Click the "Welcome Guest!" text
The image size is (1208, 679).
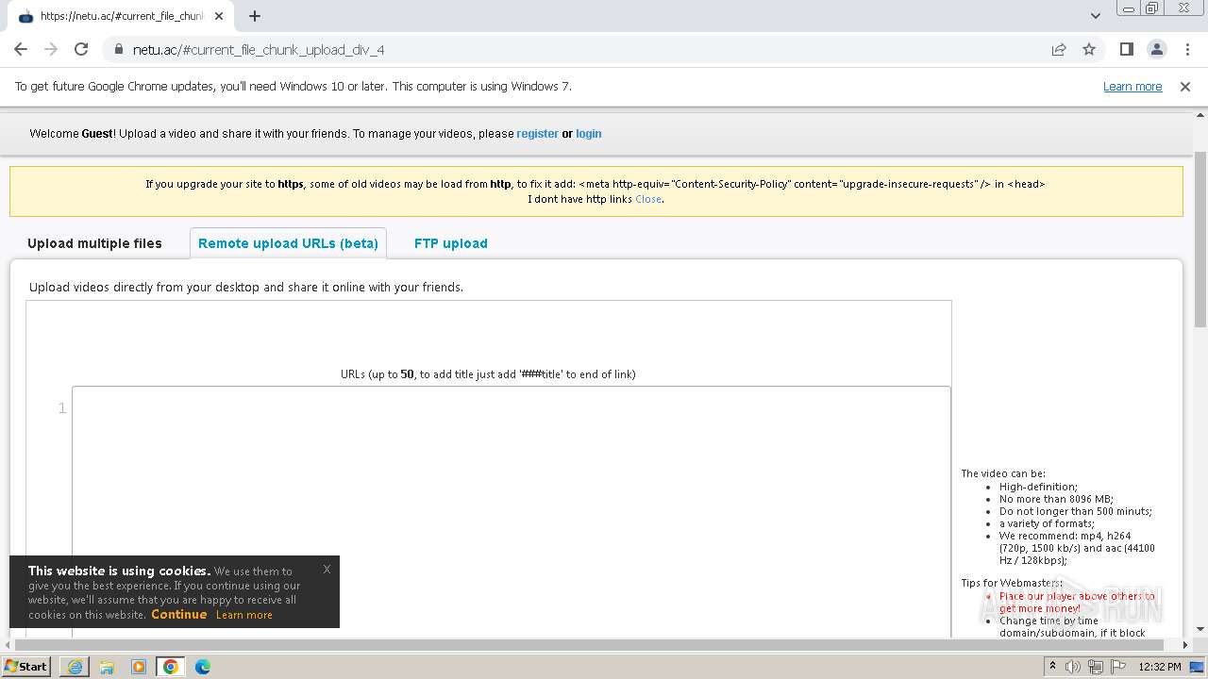[73, 134]
